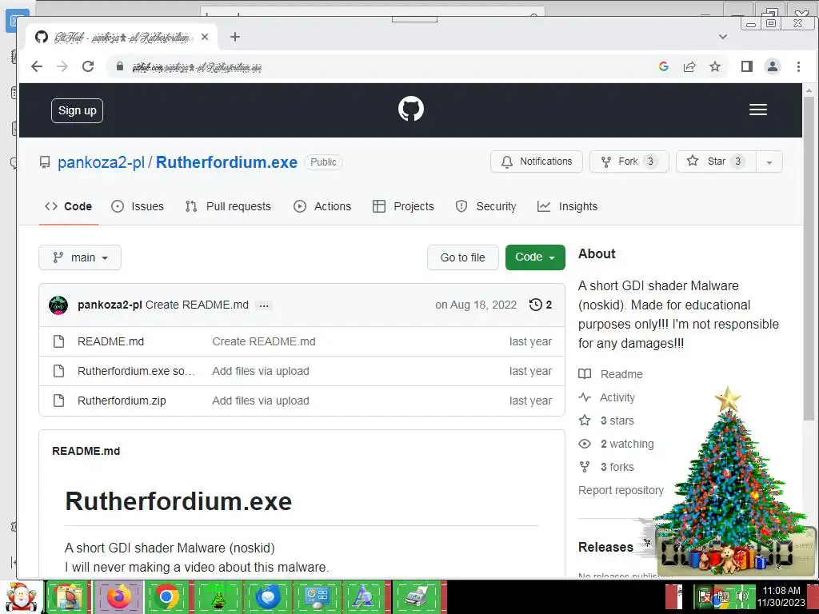Expand the star lists dropdown arrow
This screenshot has height=614, width=819.
click(769, 162)
